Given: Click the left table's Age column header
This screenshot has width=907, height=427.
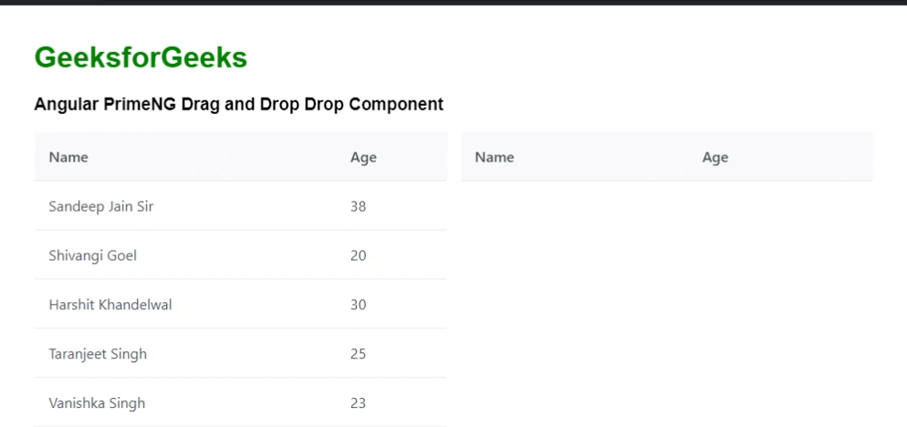Looking at the screenshot, I should click(363, 157).
